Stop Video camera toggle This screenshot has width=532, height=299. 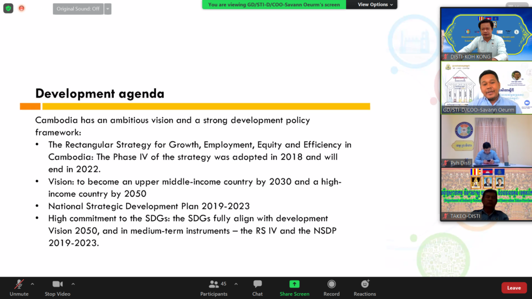click(57, 288)
